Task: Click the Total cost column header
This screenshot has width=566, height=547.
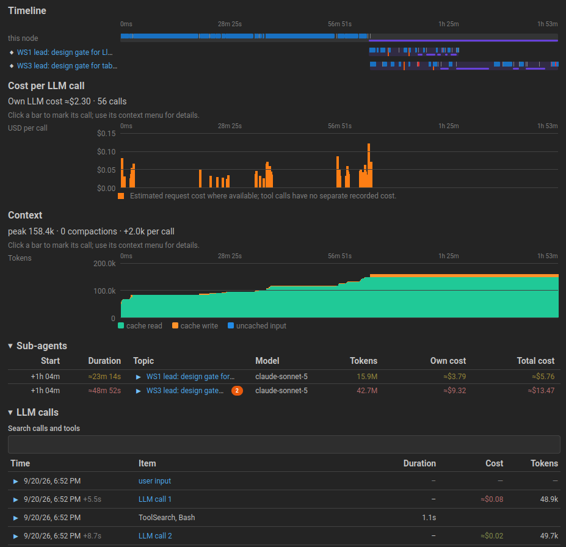Action: tap(535, 361)
